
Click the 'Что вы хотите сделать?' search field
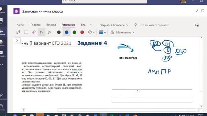(154, 25)
